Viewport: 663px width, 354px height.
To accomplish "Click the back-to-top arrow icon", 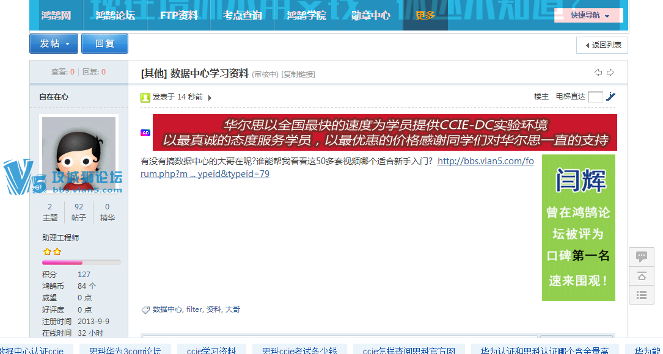I will click(642, 276).
